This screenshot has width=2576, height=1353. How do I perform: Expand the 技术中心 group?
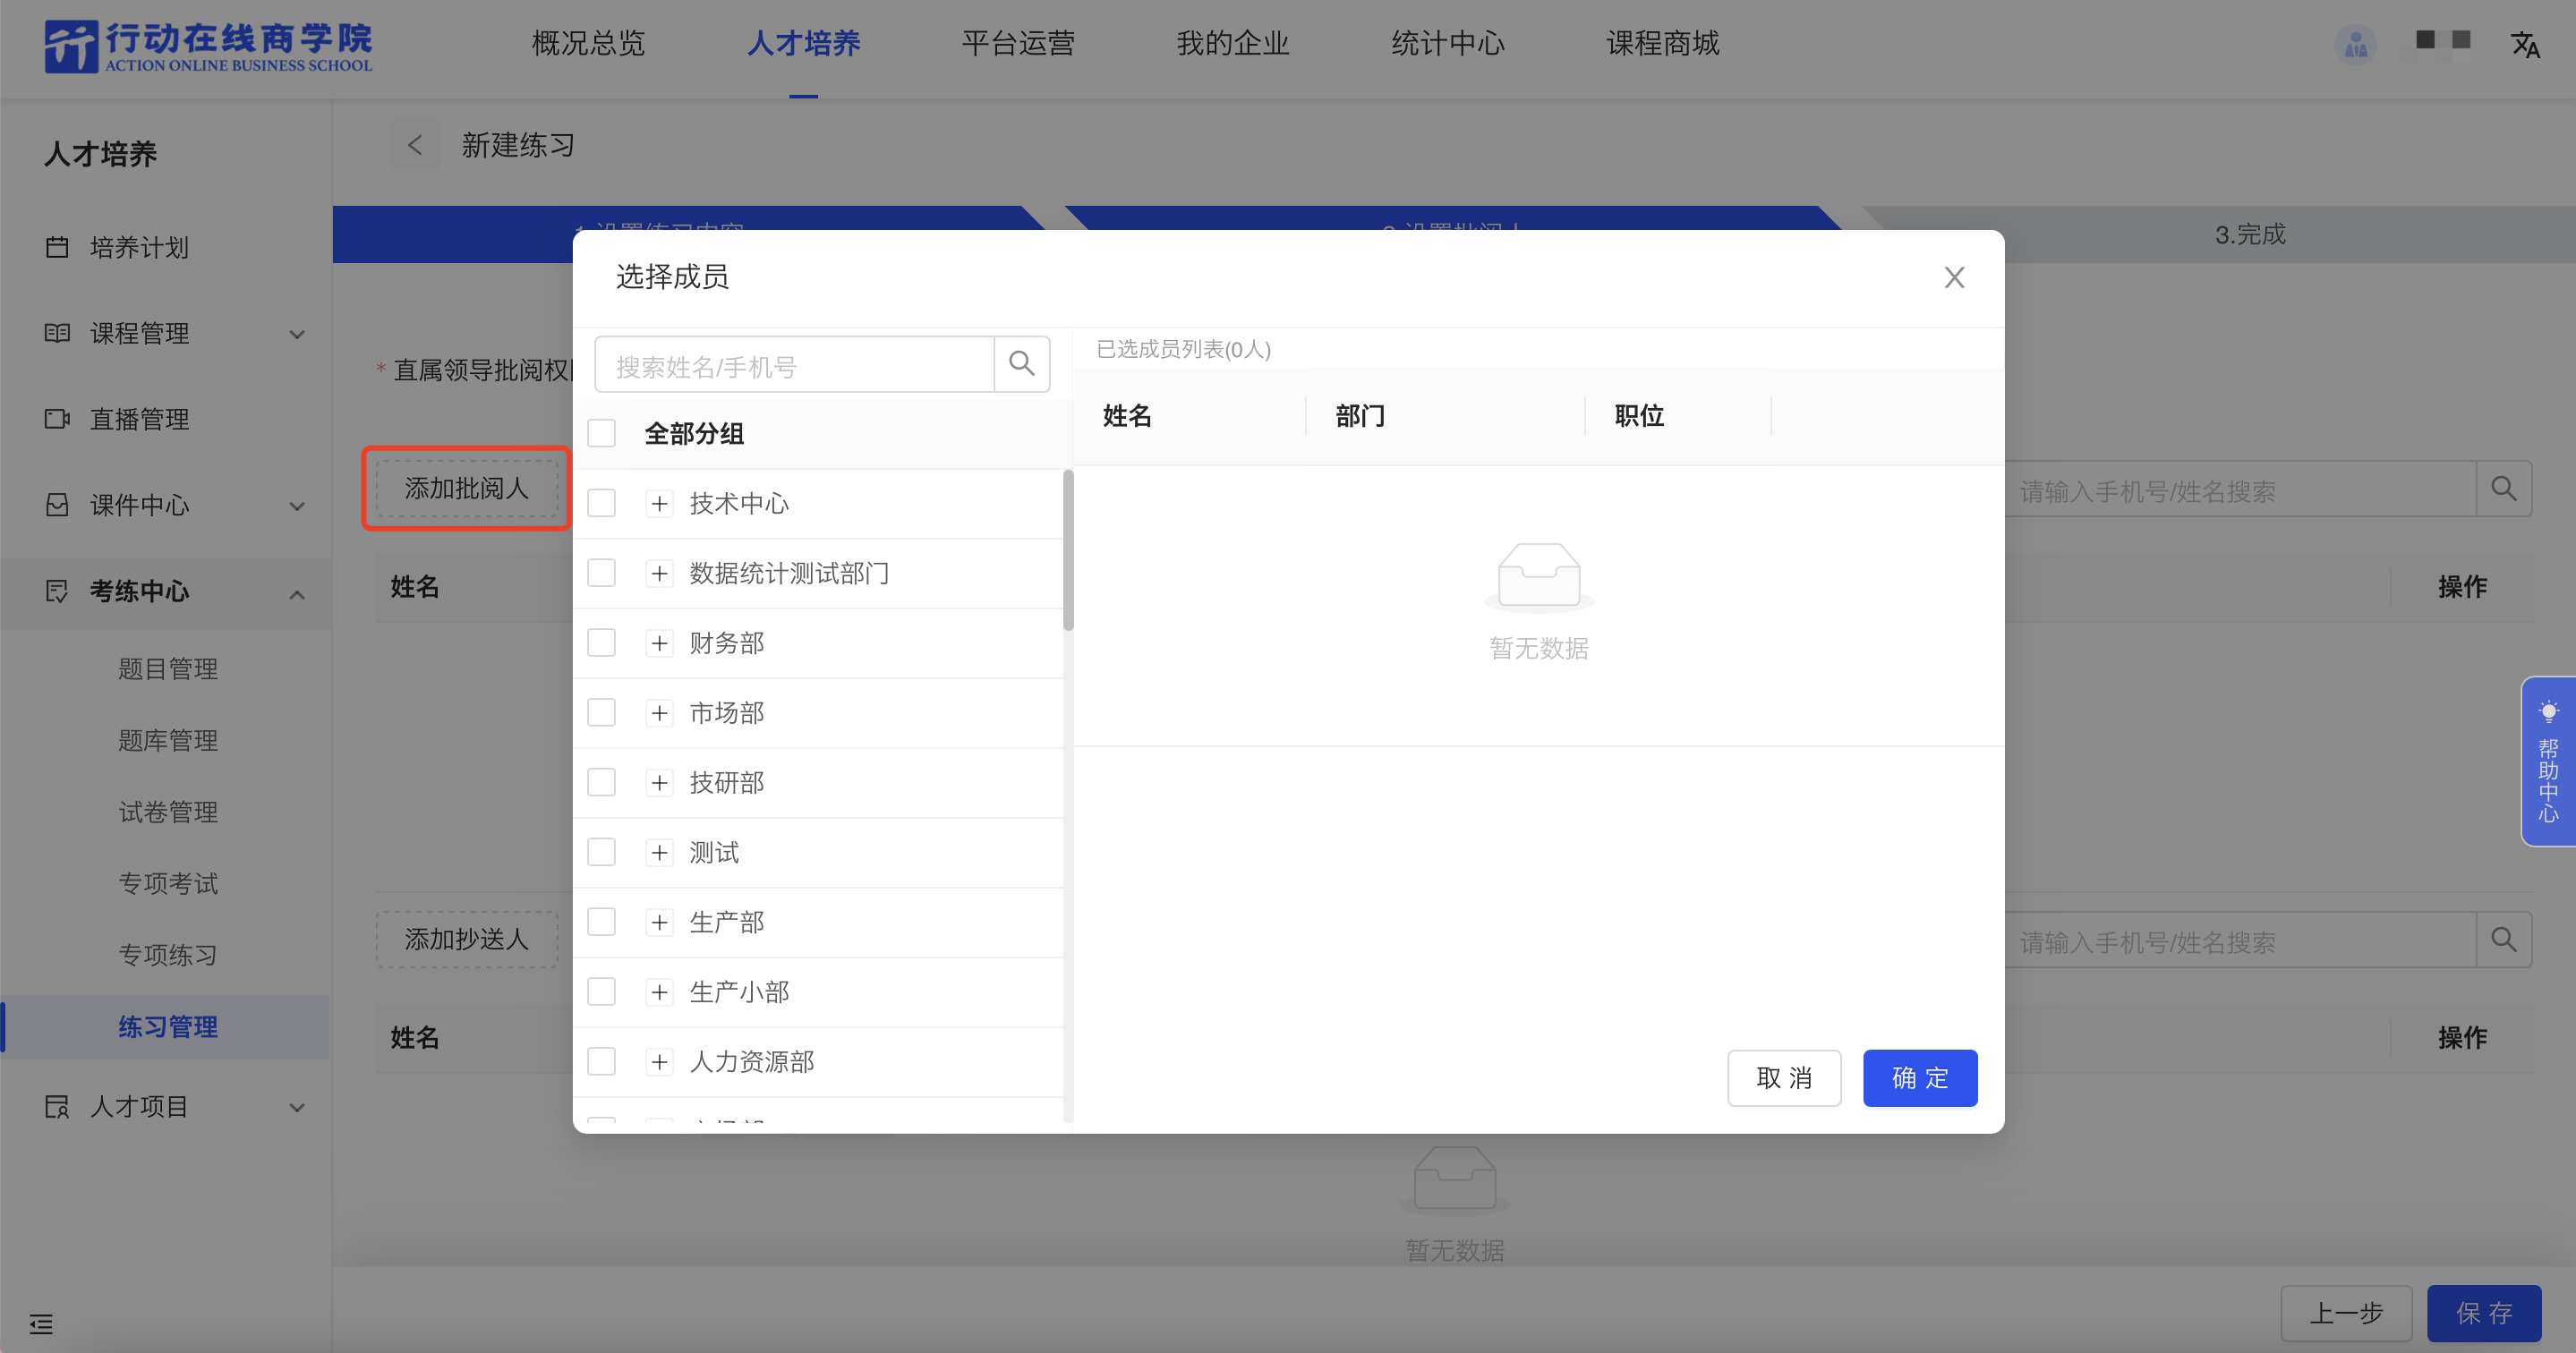pos(659,504)
